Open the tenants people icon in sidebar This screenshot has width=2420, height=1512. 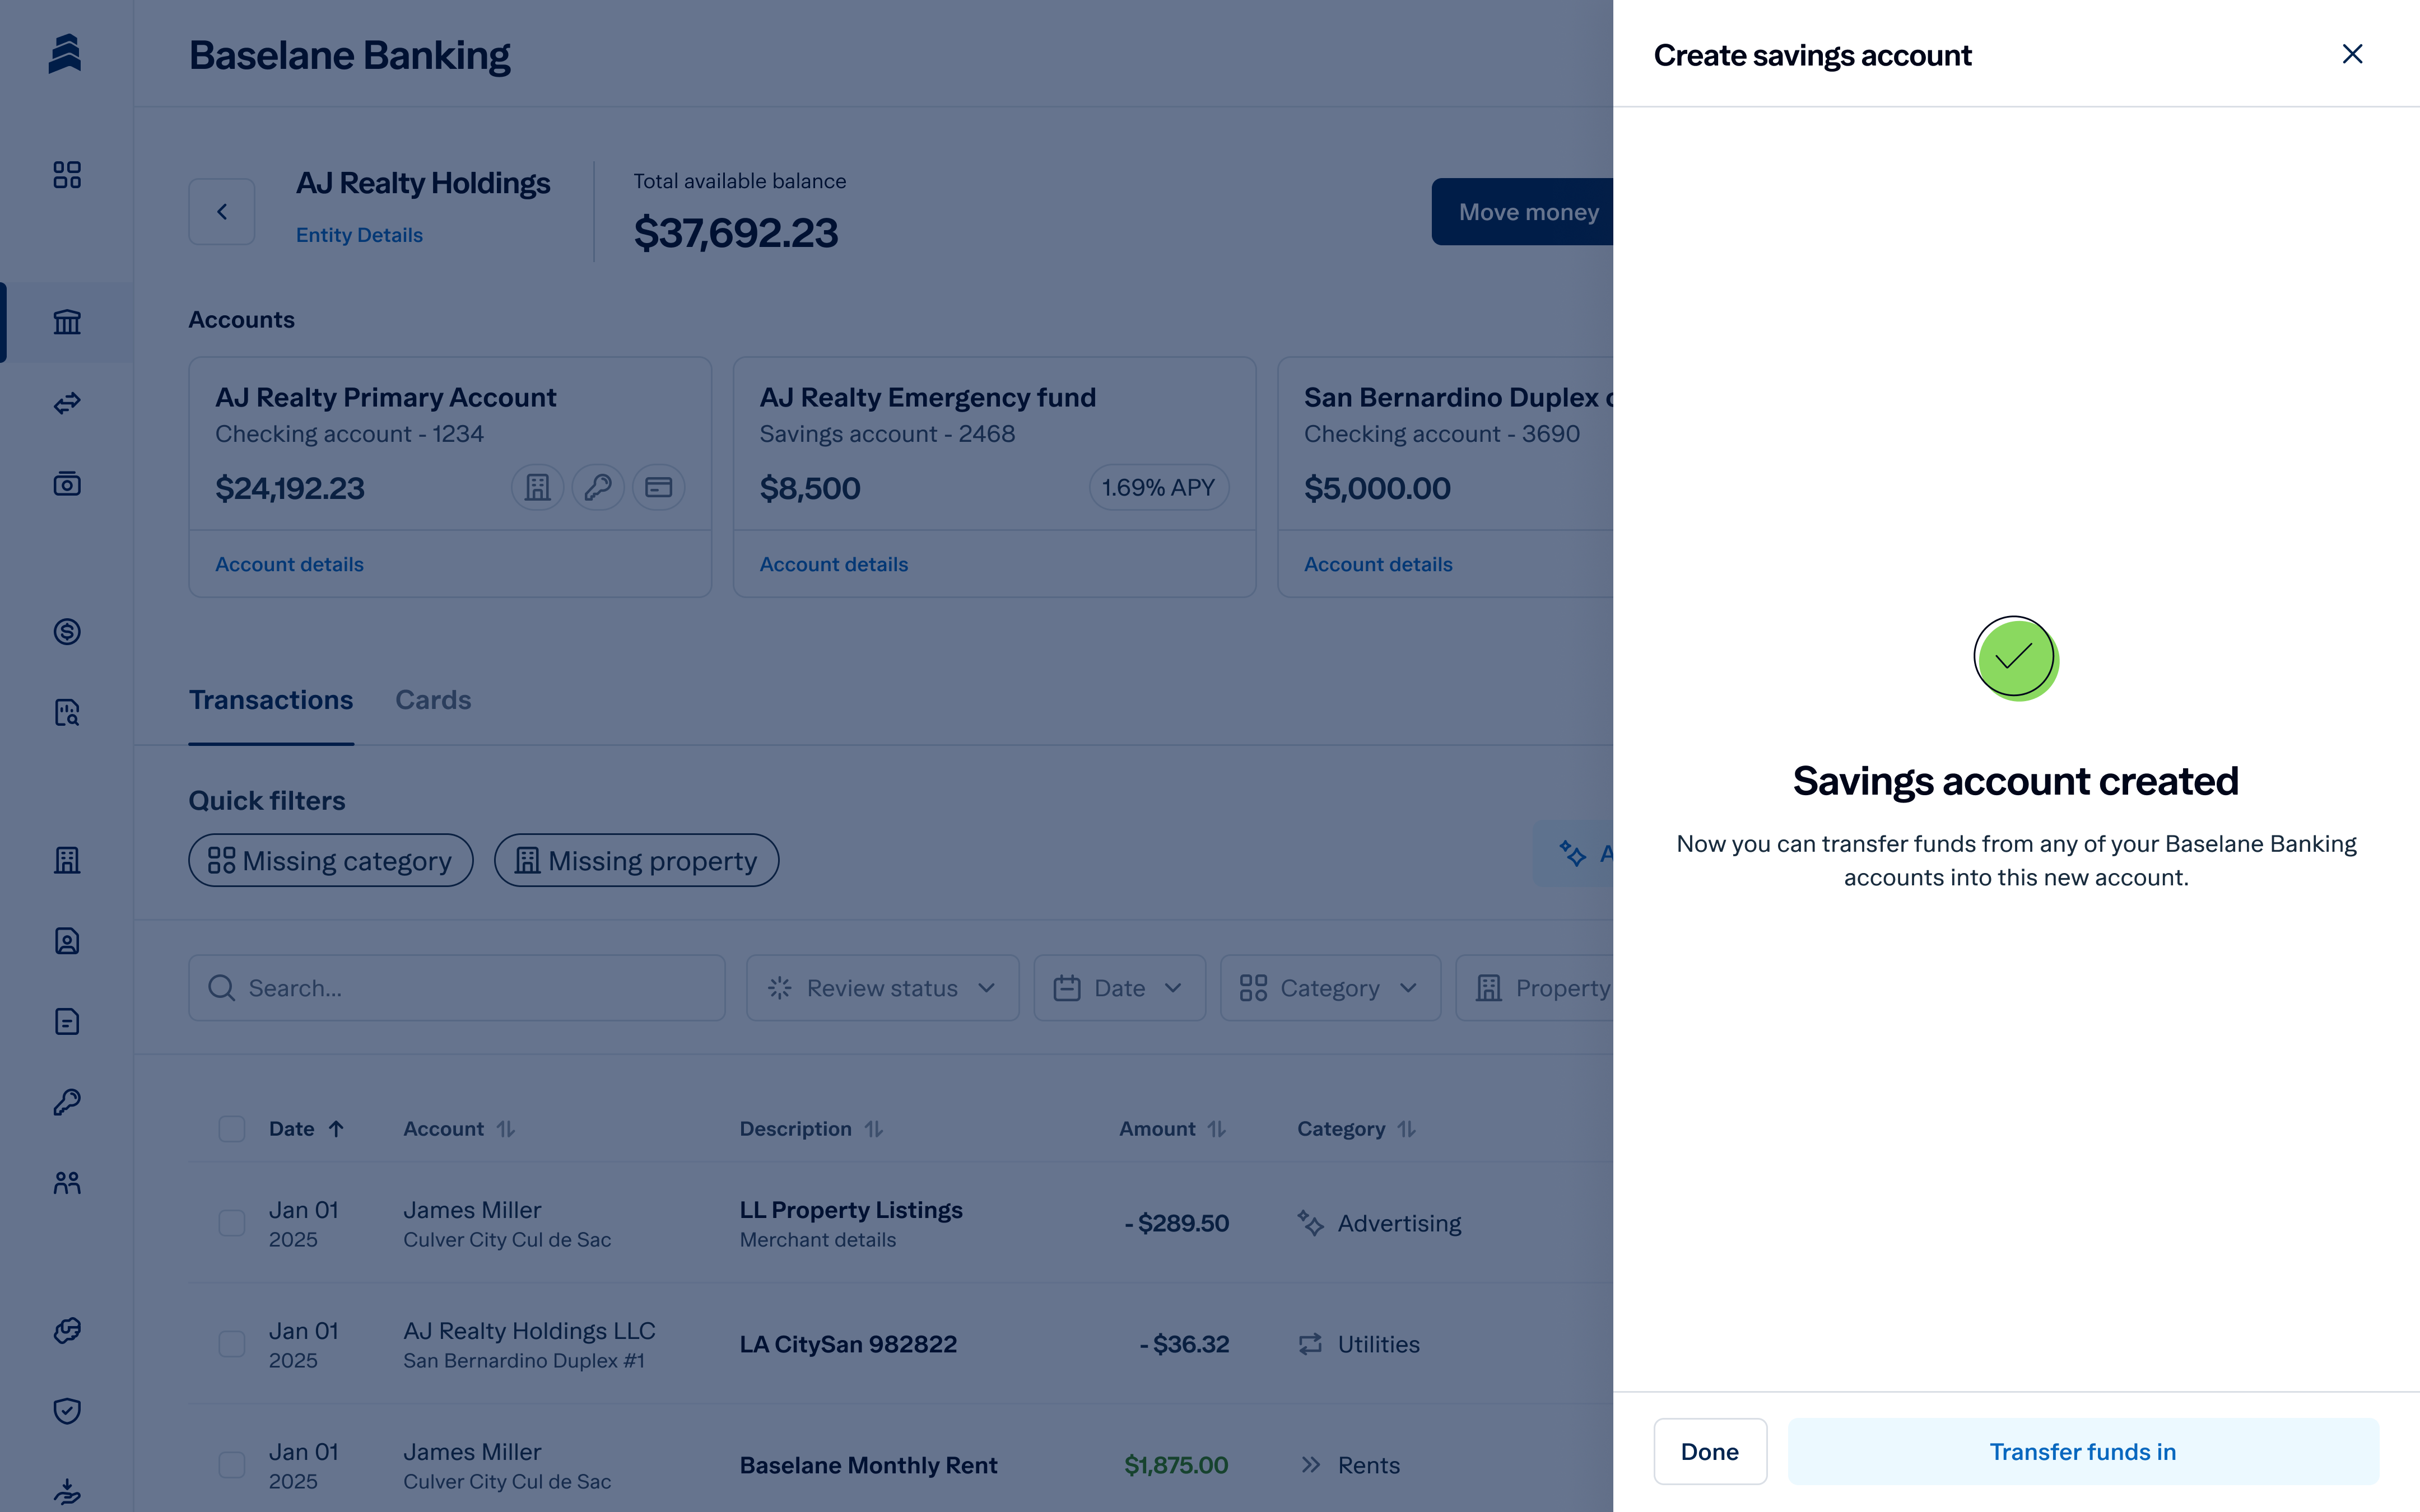pyautogui.click(x=67, y=1183)
